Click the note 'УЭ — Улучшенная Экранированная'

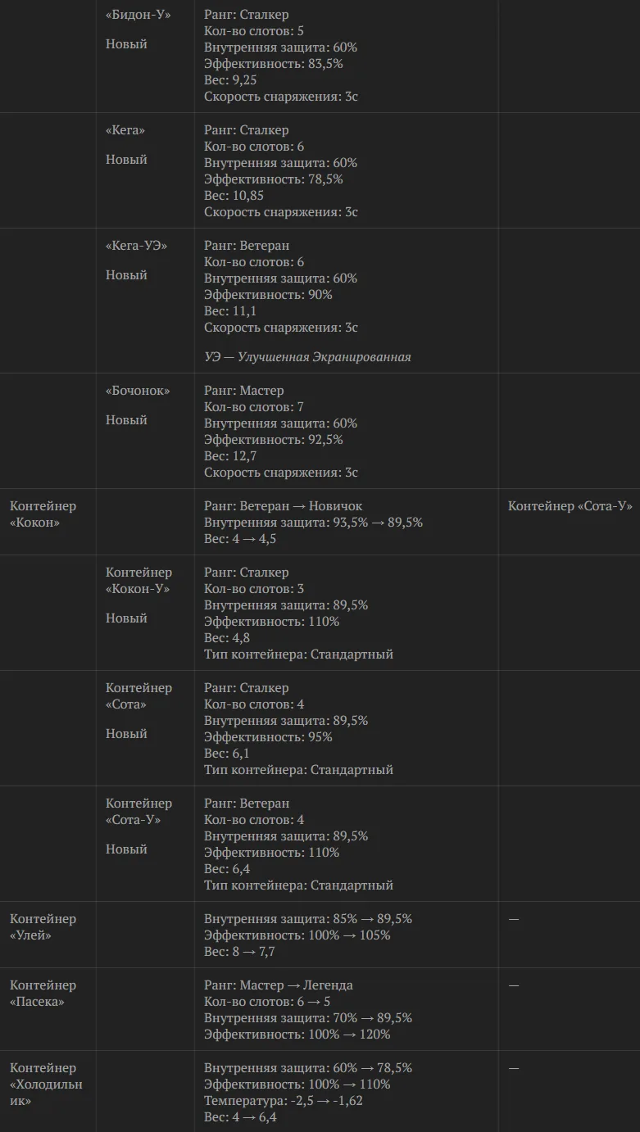pos(307,357)
